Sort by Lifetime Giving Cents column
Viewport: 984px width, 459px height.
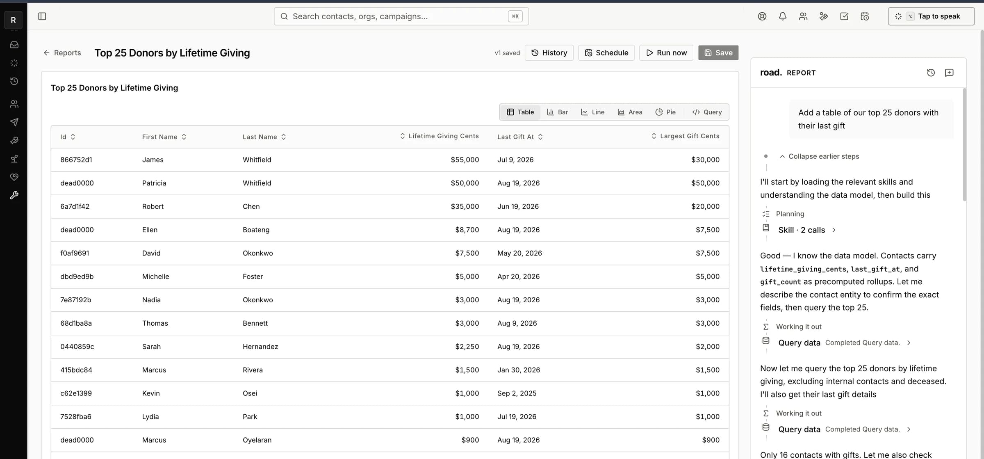[x=439, y=136]
